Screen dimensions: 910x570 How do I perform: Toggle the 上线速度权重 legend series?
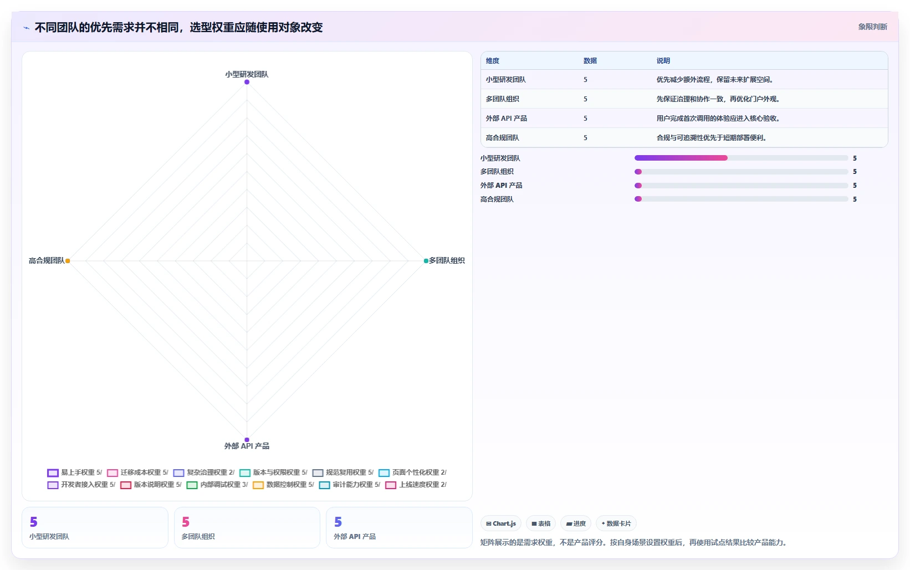click(416, 485)
